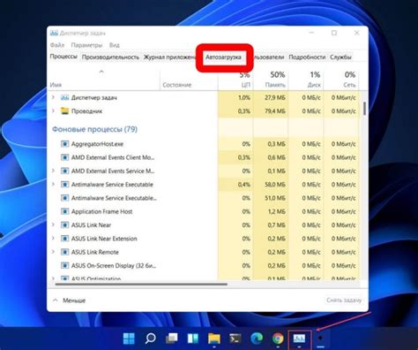
Task: Click the AMD External Events Service icon
Action: (64, 171)
